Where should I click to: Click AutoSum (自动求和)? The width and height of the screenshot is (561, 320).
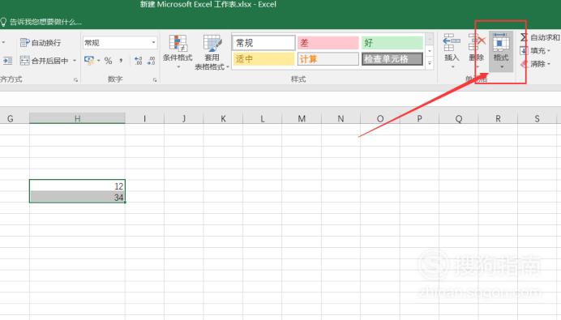coord(540,37)
